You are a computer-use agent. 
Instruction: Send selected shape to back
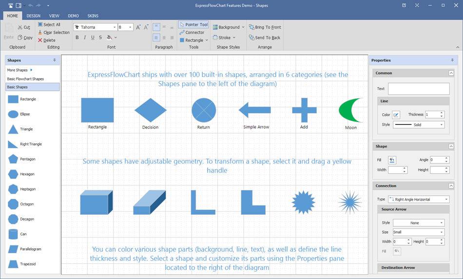click(x=265, y=38)
